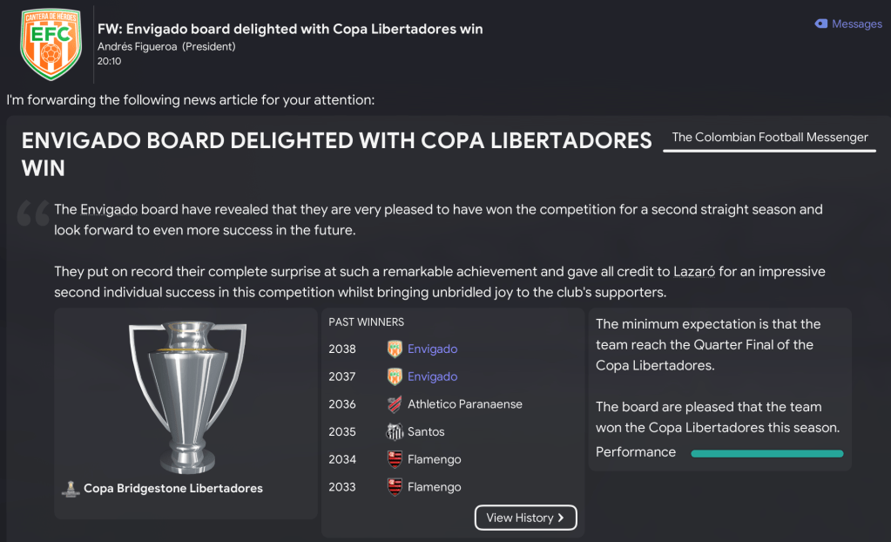Click the Envigado EFC club badge

[51, 44]
